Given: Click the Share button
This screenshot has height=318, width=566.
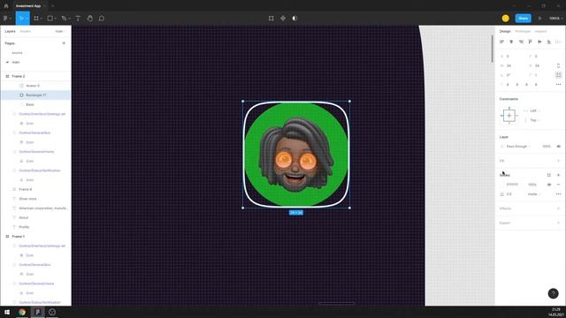Looking at the screenshot, I should coord(523,18).
